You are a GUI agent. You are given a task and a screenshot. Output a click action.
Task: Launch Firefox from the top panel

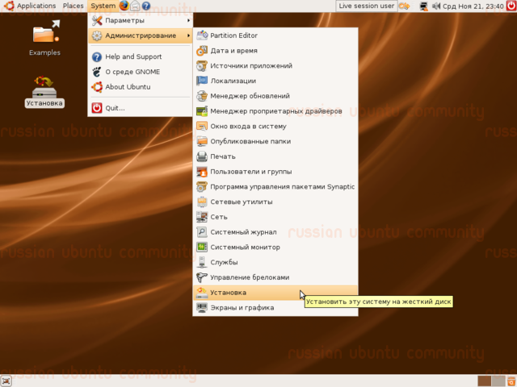click(x=124, y=6)
